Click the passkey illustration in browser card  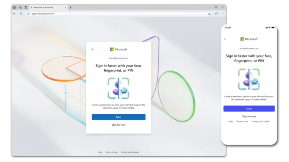(x=118, y=88)
